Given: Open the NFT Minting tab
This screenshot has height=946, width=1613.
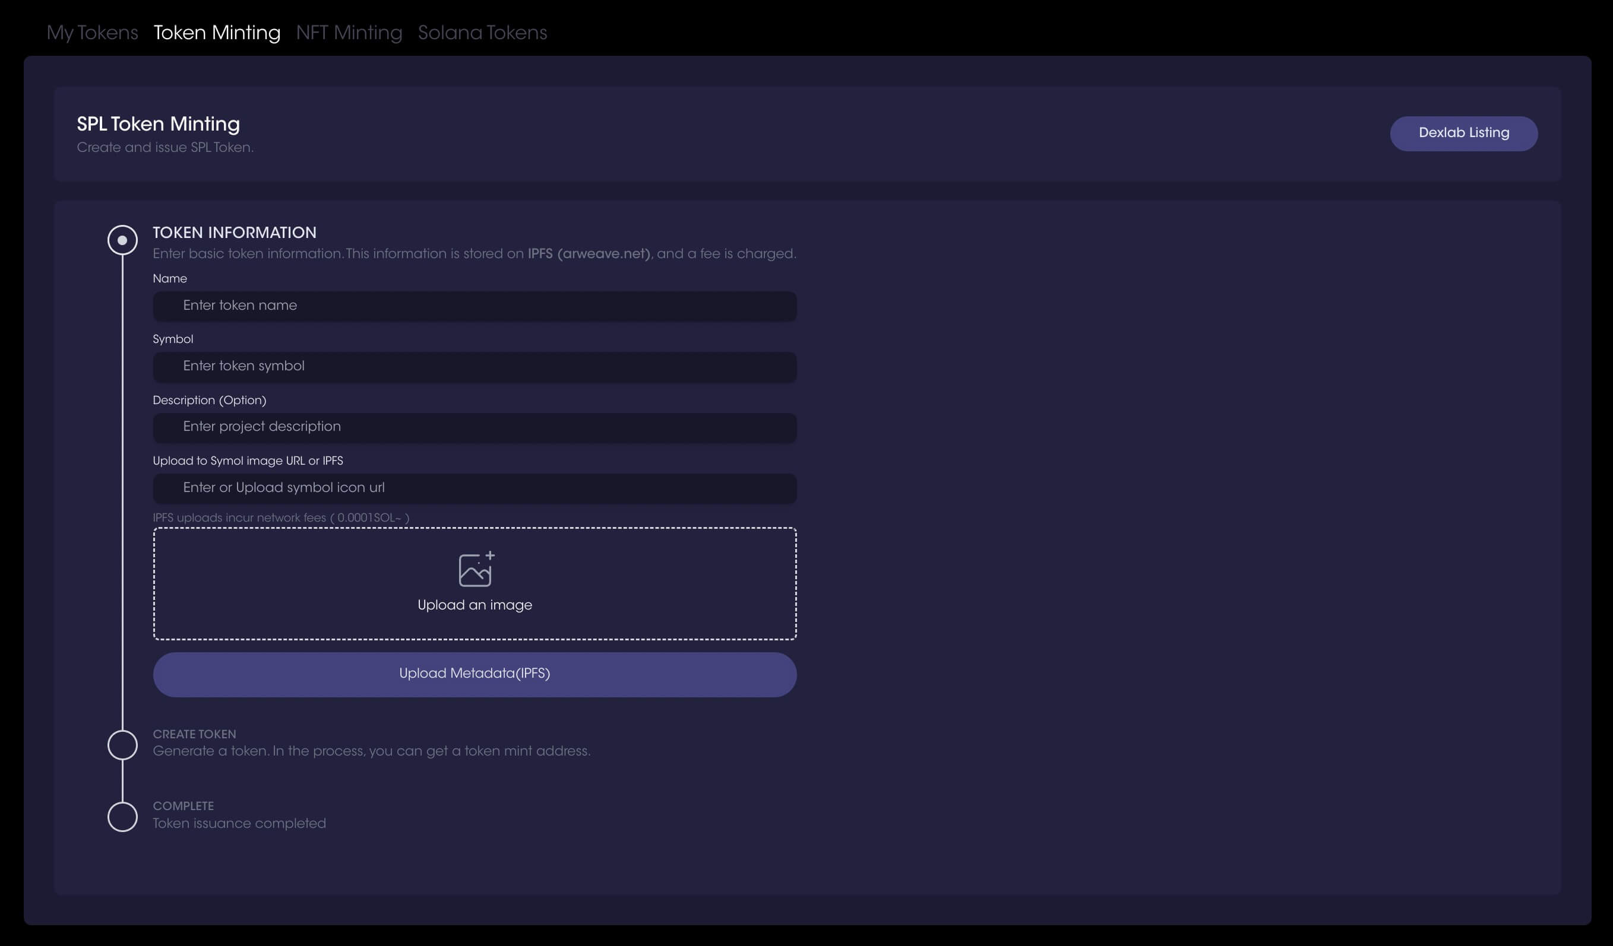Looking at the screenshot, I should point(349,33).
